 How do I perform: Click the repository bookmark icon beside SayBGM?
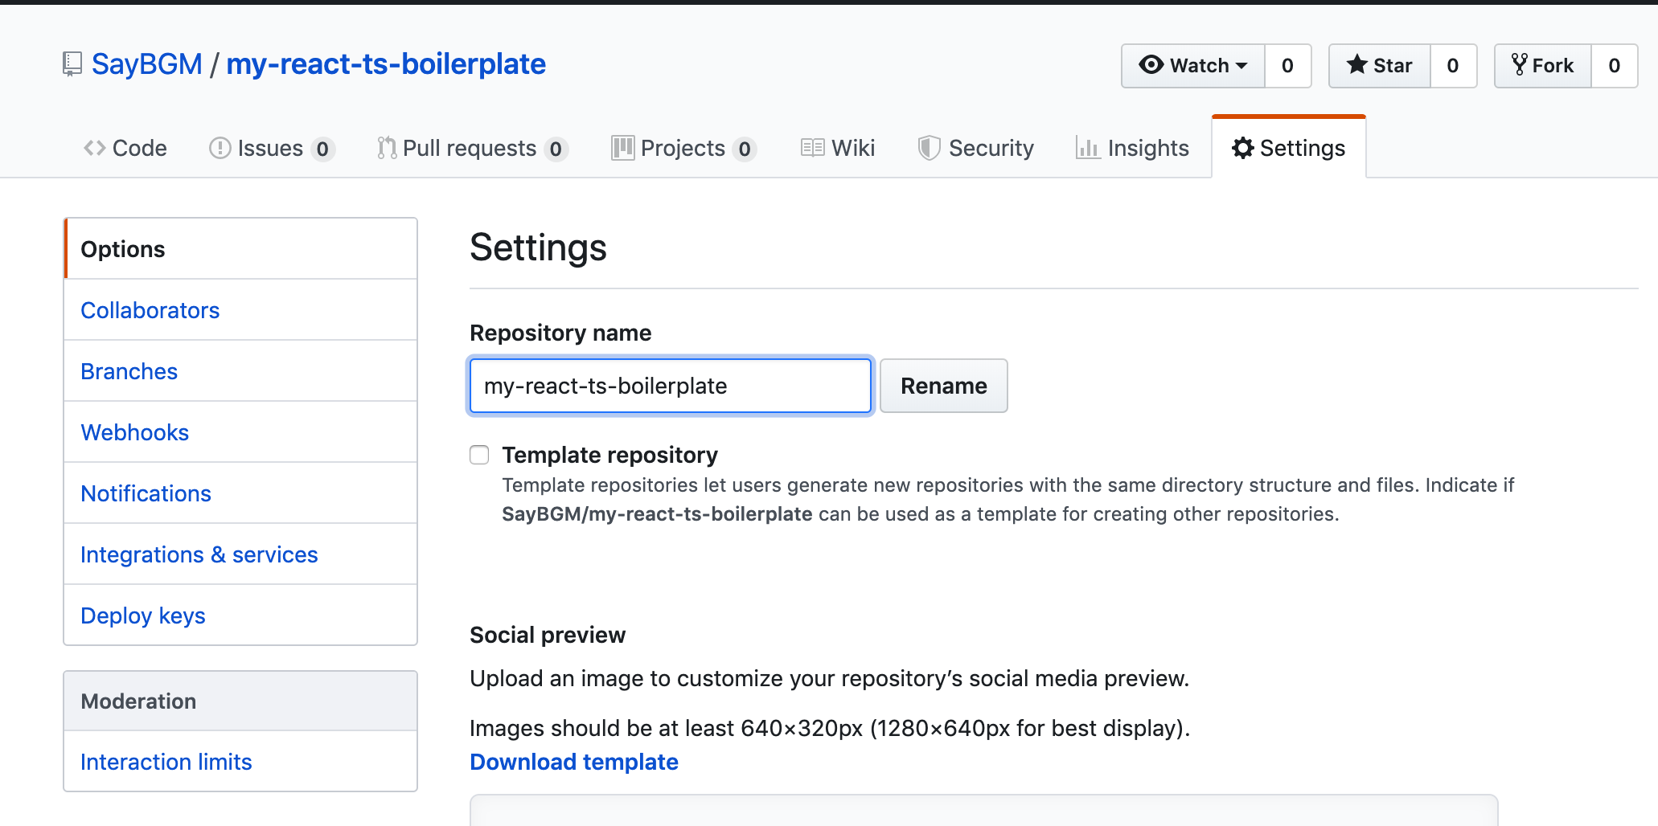point(72,64)
